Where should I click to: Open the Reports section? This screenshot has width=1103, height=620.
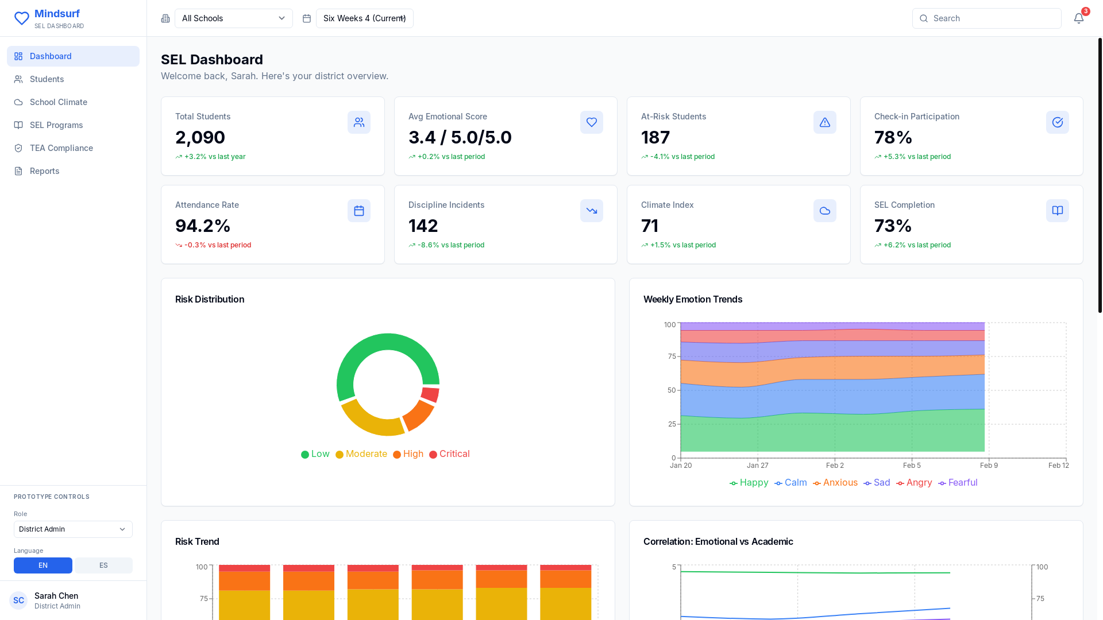tap(44, 171)
